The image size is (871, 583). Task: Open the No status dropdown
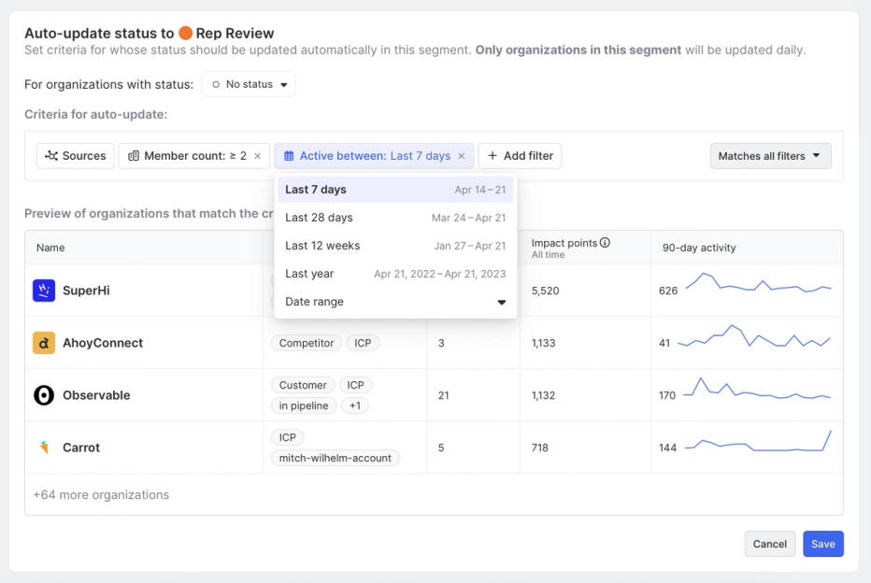point(248,83)
